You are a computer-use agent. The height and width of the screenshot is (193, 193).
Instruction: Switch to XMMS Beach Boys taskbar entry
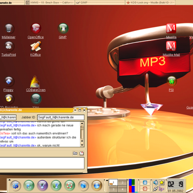pos(50,2)
